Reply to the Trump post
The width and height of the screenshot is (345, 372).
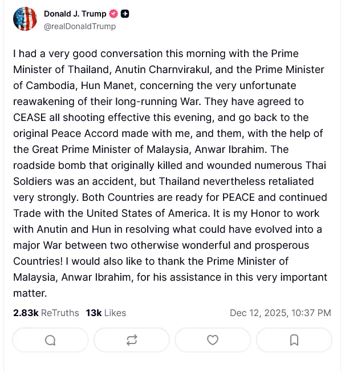point(50,340)
